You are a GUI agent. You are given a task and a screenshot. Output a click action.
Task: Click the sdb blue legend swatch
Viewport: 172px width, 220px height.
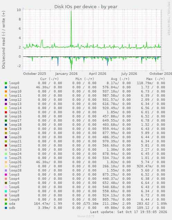click(6, 208)
